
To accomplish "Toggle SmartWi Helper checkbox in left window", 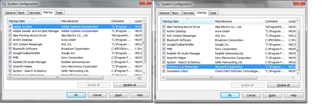I will (x=10, y=66).
